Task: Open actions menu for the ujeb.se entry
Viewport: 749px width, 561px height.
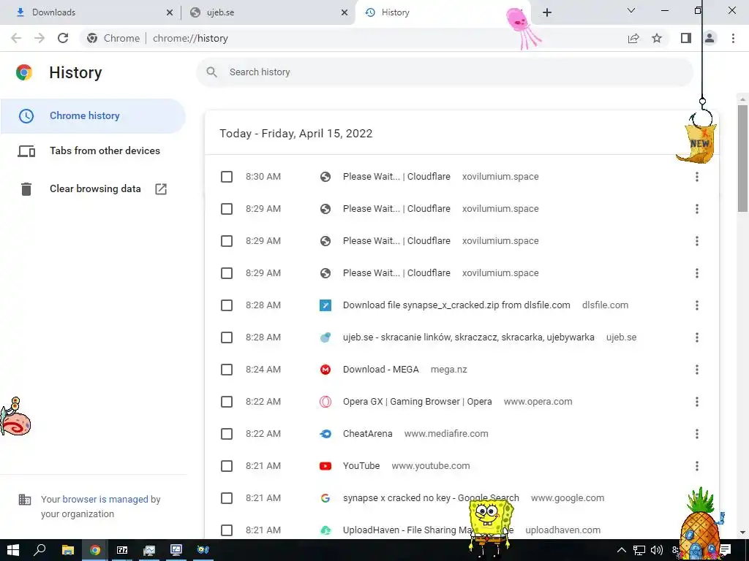Action: click(x=697, y=337)
